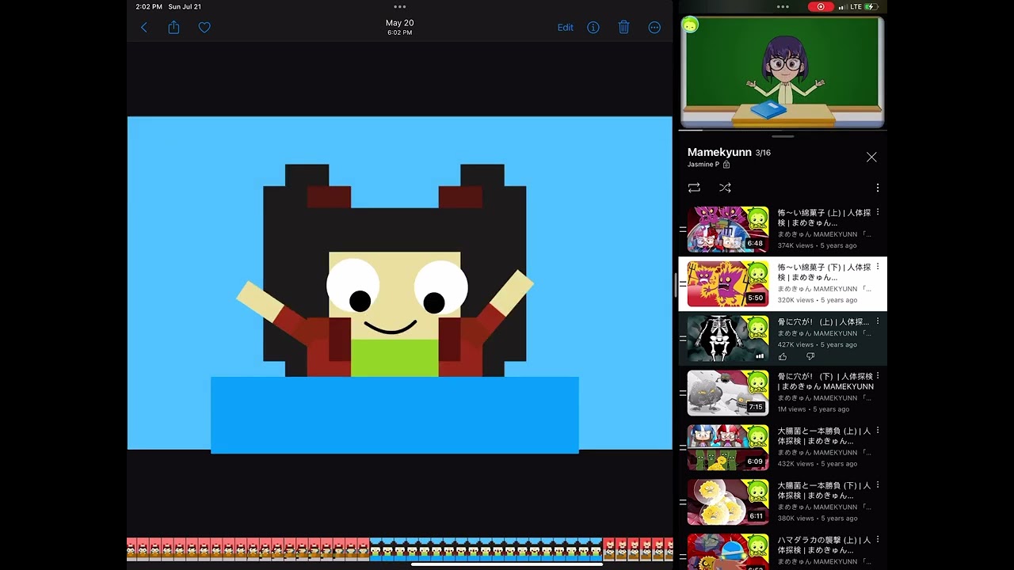This screenshot has height=570, width=1014.
Task: Tap the red screen recording indicator
Action: coord(821,6)
